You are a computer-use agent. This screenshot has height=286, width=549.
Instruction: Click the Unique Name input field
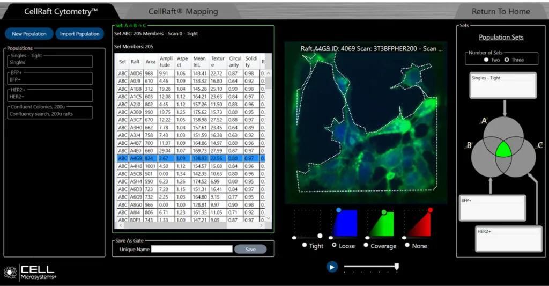click(x=192, y=249)
